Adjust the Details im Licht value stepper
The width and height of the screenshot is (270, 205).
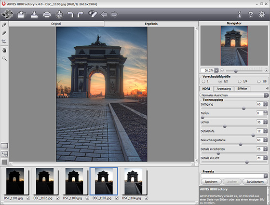coord(265,158)
